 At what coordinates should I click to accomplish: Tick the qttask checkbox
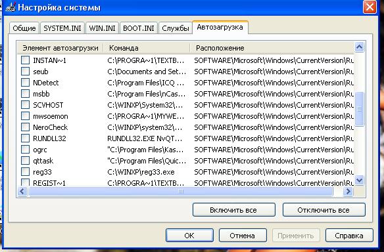25,161
